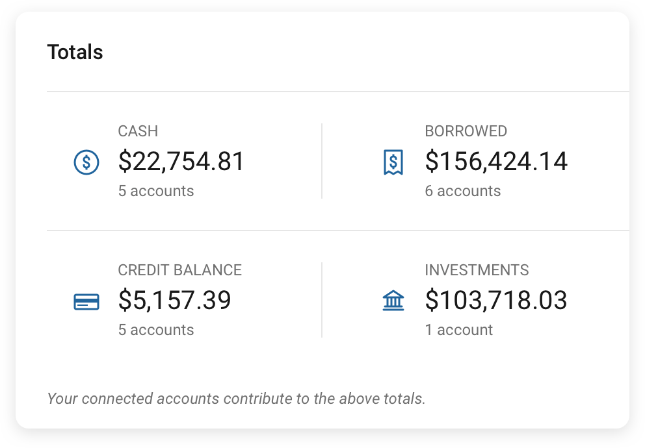View the 1 account under Investments
Image resolution: width=645 pixels, height=448 pixels.
[x=459, y=330]
